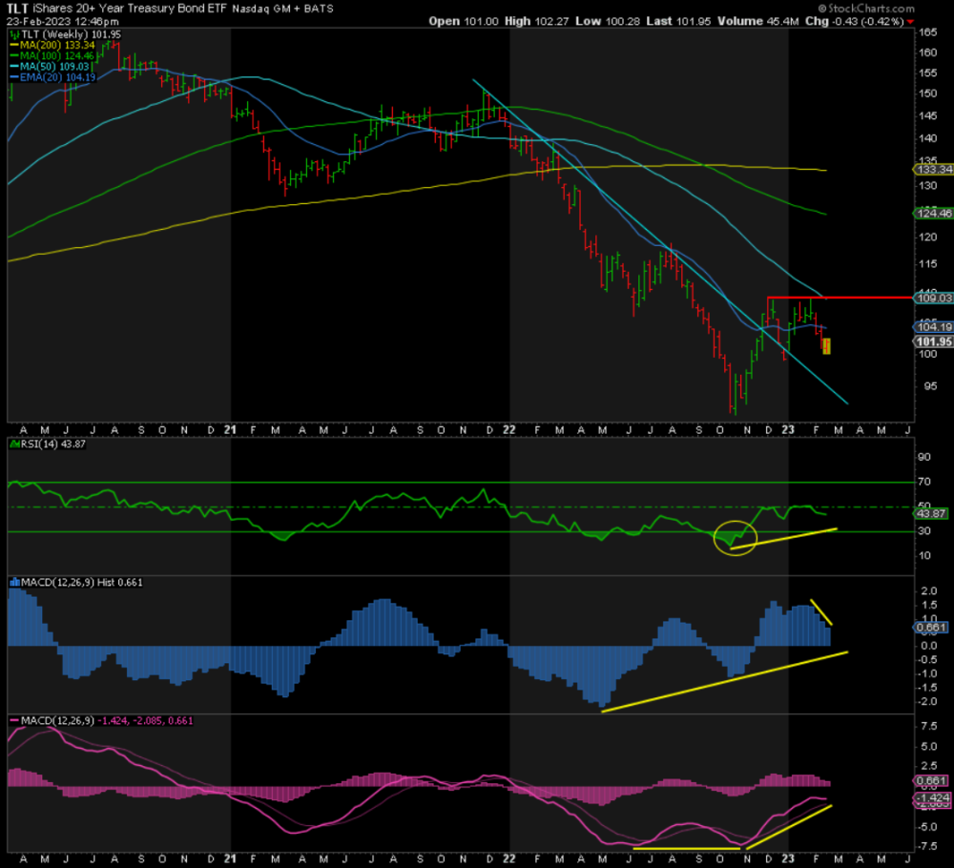Click the green MA(100) legend line swatch

14,56
